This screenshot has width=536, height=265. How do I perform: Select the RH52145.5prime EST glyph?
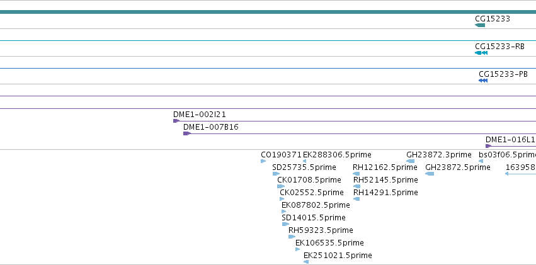[x=357, y=186]
